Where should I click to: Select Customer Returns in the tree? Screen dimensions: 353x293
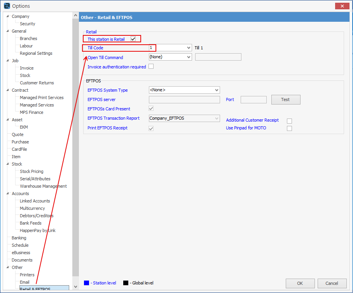pos(37,83)
